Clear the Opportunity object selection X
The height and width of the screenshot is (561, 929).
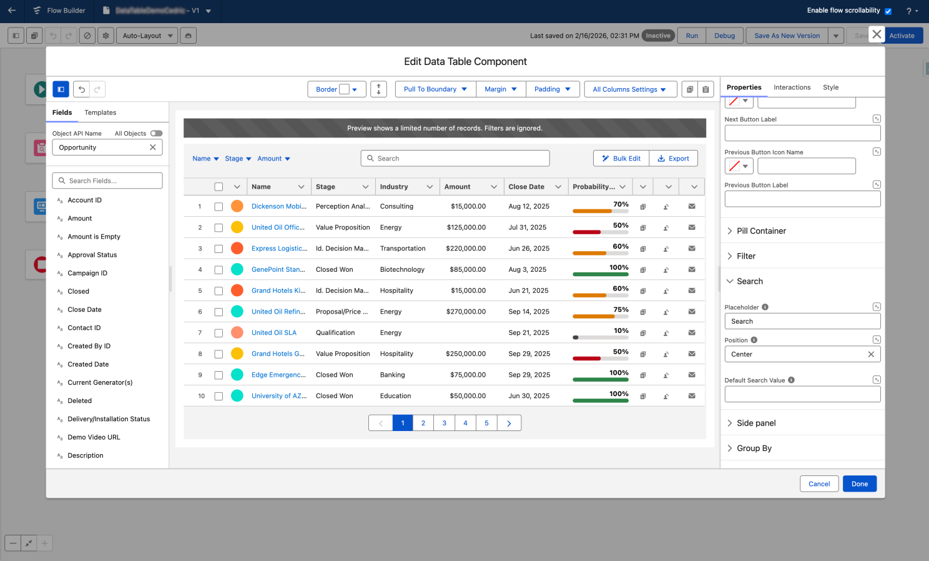(153, 147)
